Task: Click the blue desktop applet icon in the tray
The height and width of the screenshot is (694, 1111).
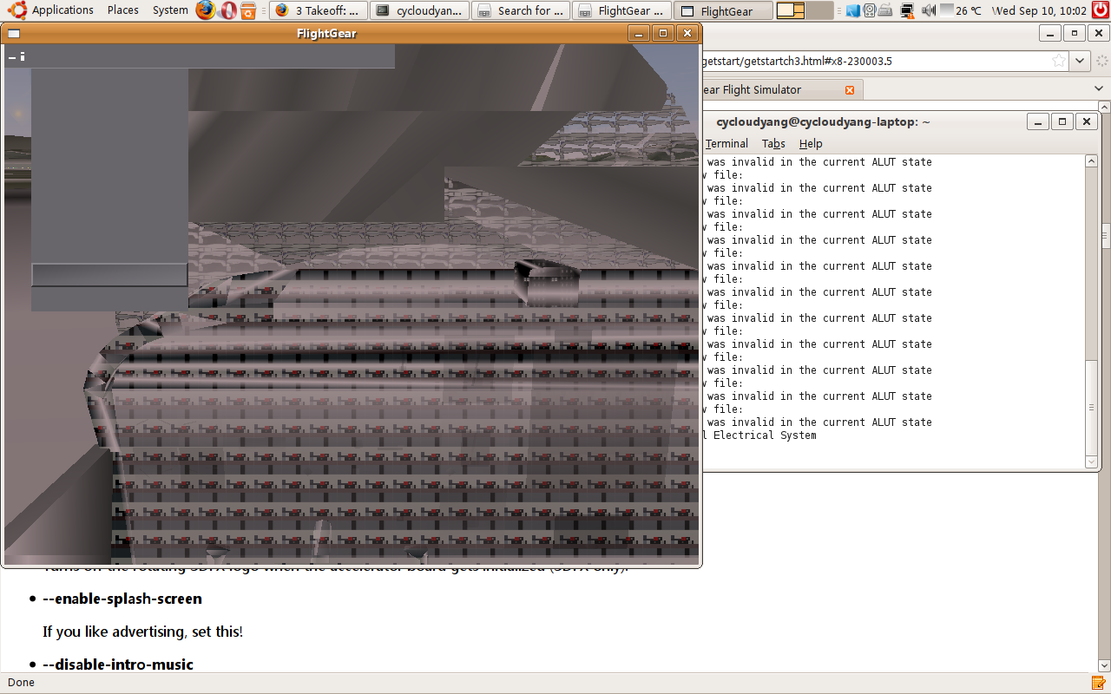Action: pos(852,10)
